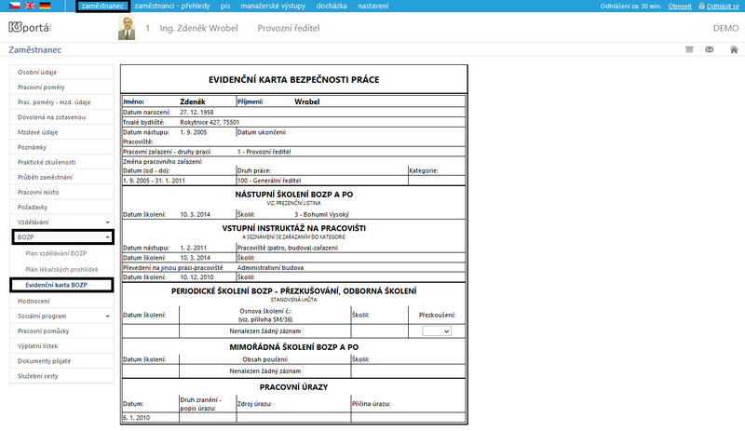Open Požadavky section
The image size is (745, 431).
coord(61,208)
